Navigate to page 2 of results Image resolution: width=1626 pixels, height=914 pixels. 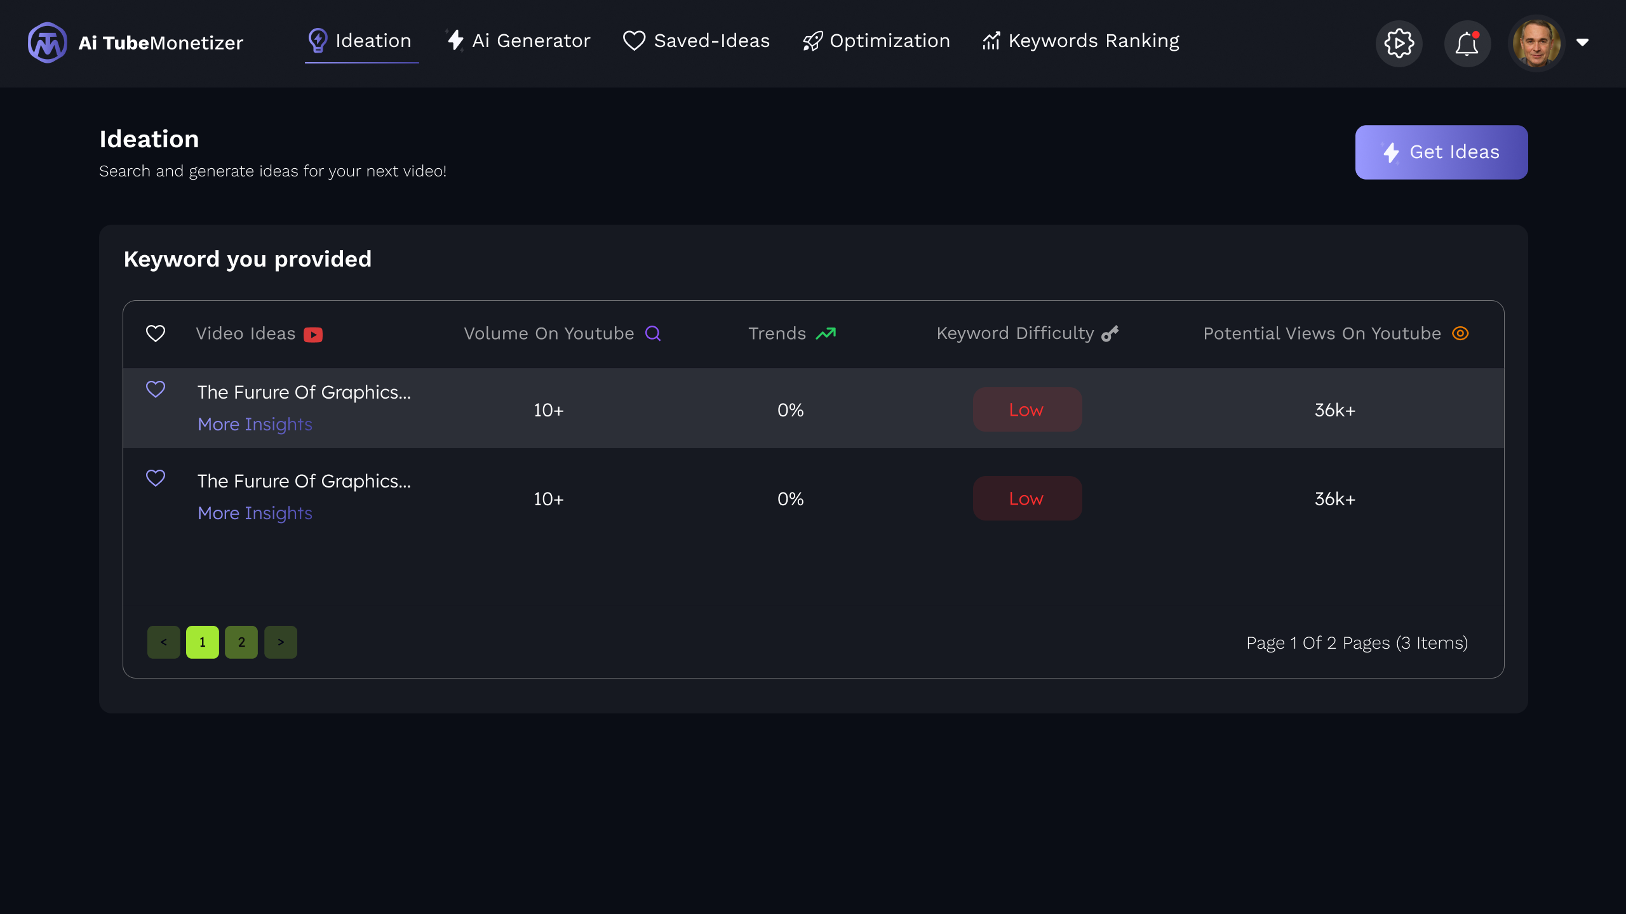(x=241, y=642)
